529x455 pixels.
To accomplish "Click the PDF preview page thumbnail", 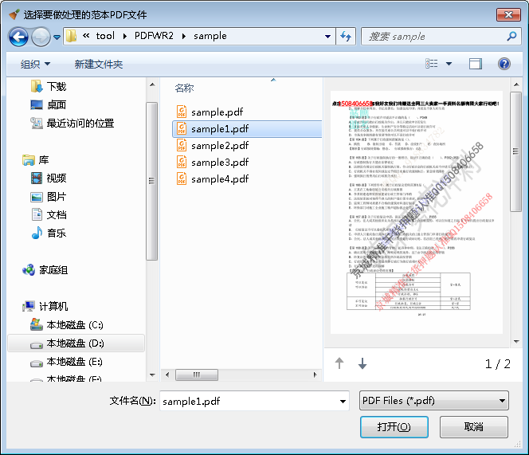I will 417,212.
